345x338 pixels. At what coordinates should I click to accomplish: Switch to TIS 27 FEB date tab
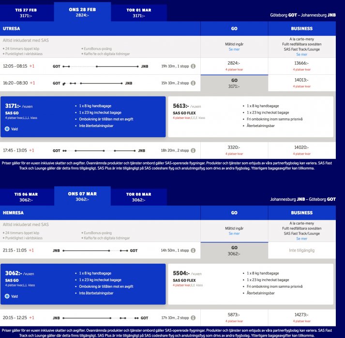pyautogui.click(x=27, y=13)
